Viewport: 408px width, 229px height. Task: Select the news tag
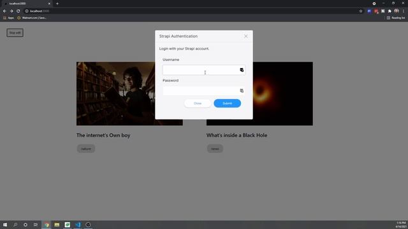click(x=215, y=149)
